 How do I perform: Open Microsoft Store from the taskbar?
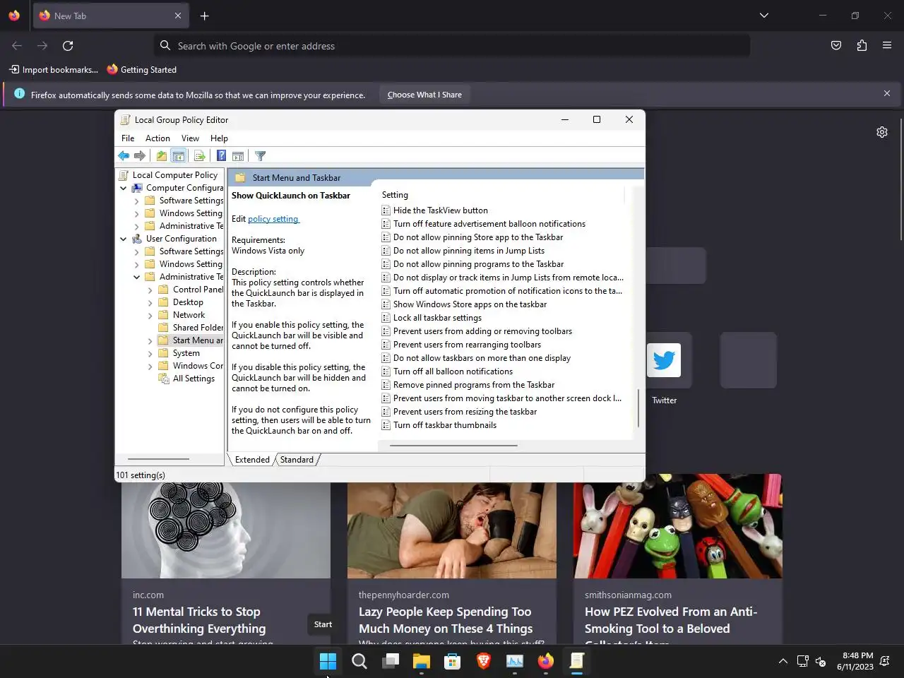tap(453, 661)
